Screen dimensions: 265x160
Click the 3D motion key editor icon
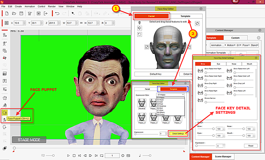pos(5,89)
